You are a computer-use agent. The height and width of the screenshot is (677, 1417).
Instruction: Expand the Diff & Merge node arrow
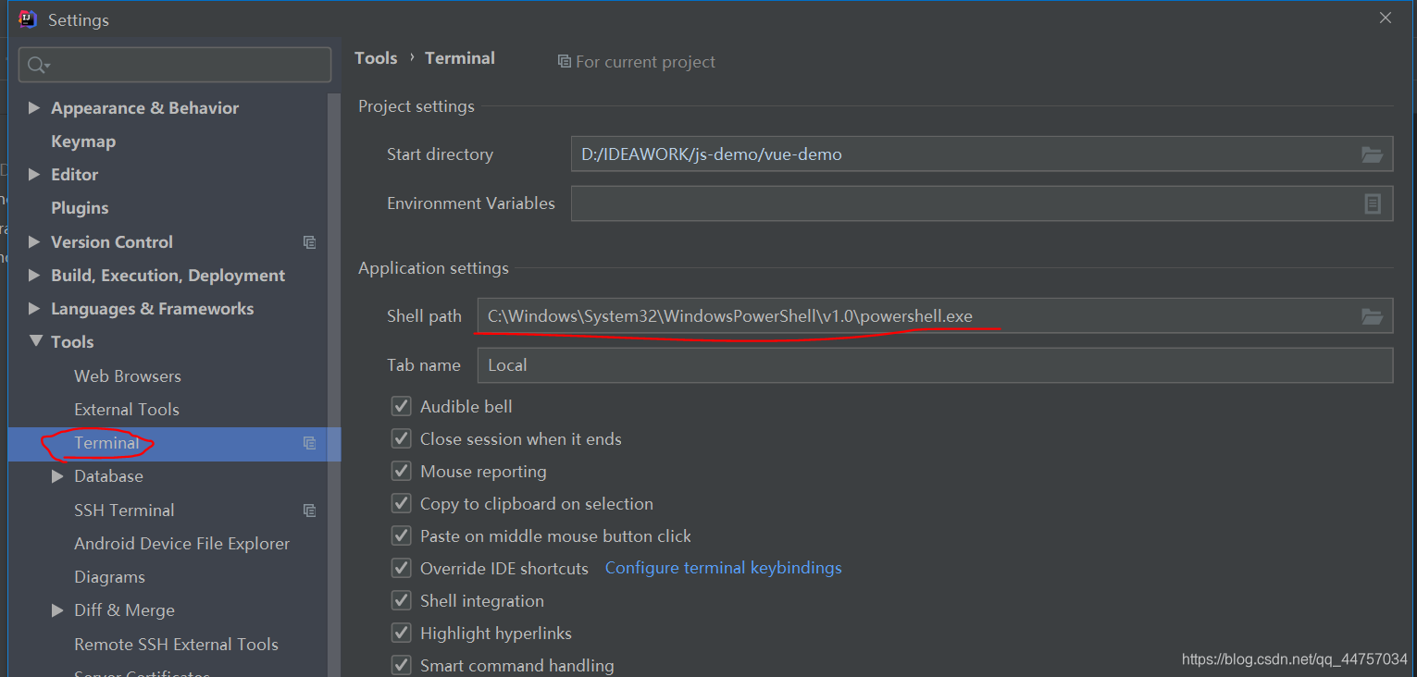click(x=57, y=610)
